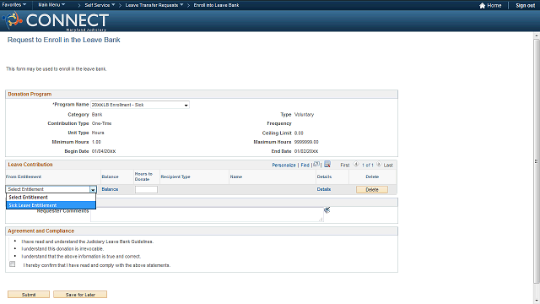This screenshot has width=540, height=304.
Task: Click the Requester Comments text area
Action: click(x=207, y=214)
